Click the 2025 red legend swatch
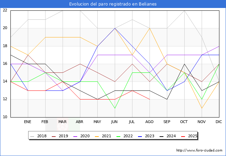Viewport: 226px width, 156px height. 183,136
